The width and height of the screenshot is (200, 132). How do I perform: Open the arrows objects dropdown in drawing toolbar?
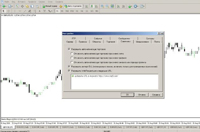52,11
